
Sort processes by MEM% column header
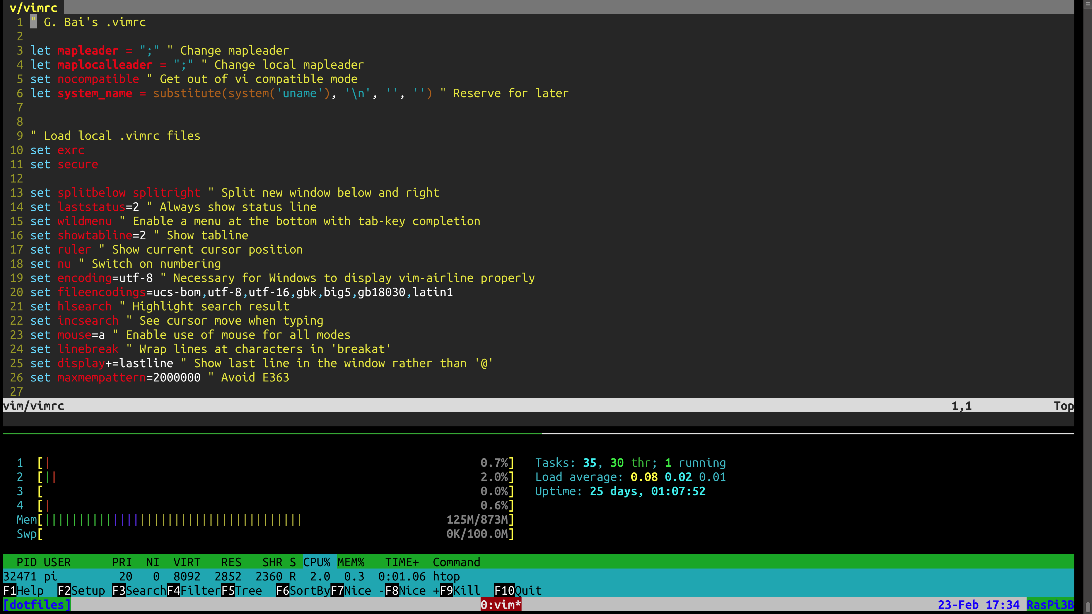click(x=351, y=562)
